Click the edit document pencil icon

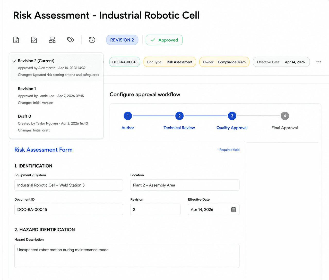[x=34, y=40]
